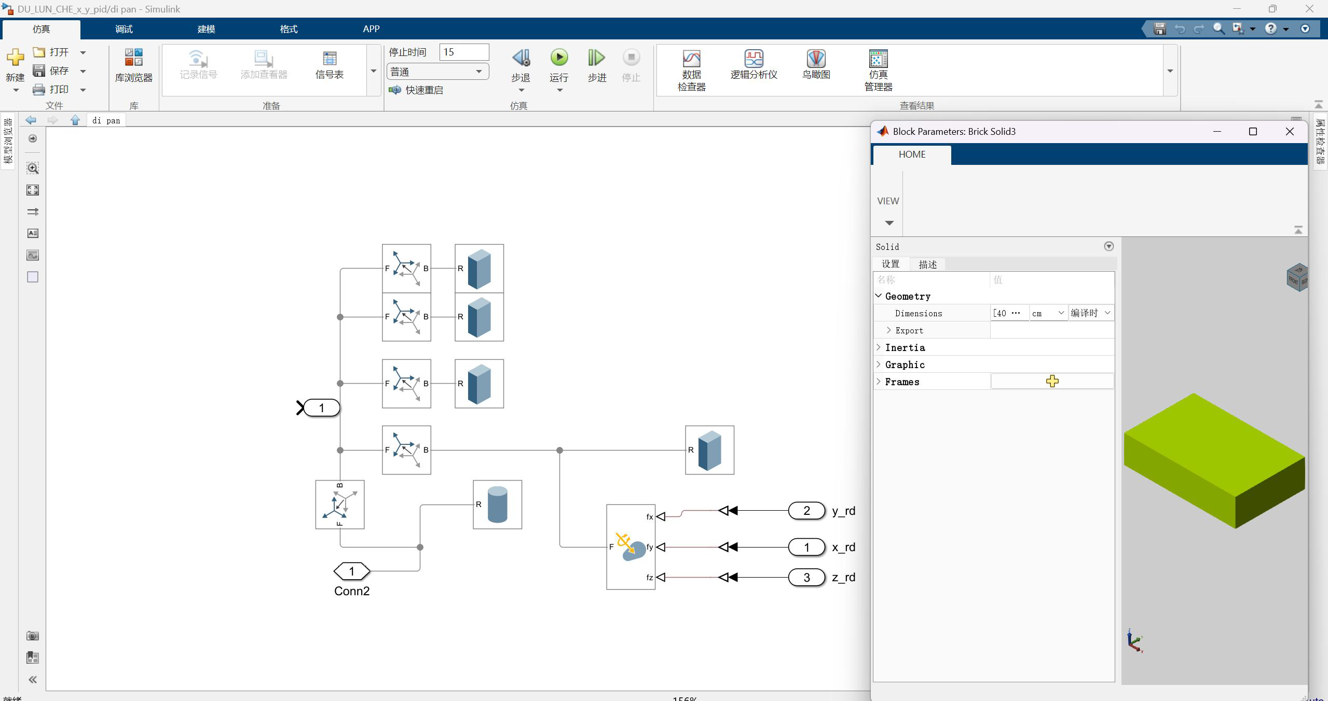Click the Signal Table icon
This screenshot has height=701, width=1328.
click(329, 59)
